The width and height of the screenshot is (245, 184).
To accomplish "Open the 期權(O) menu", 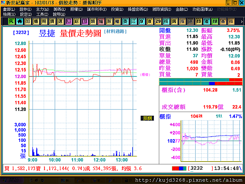I will [x=76, y=9].
